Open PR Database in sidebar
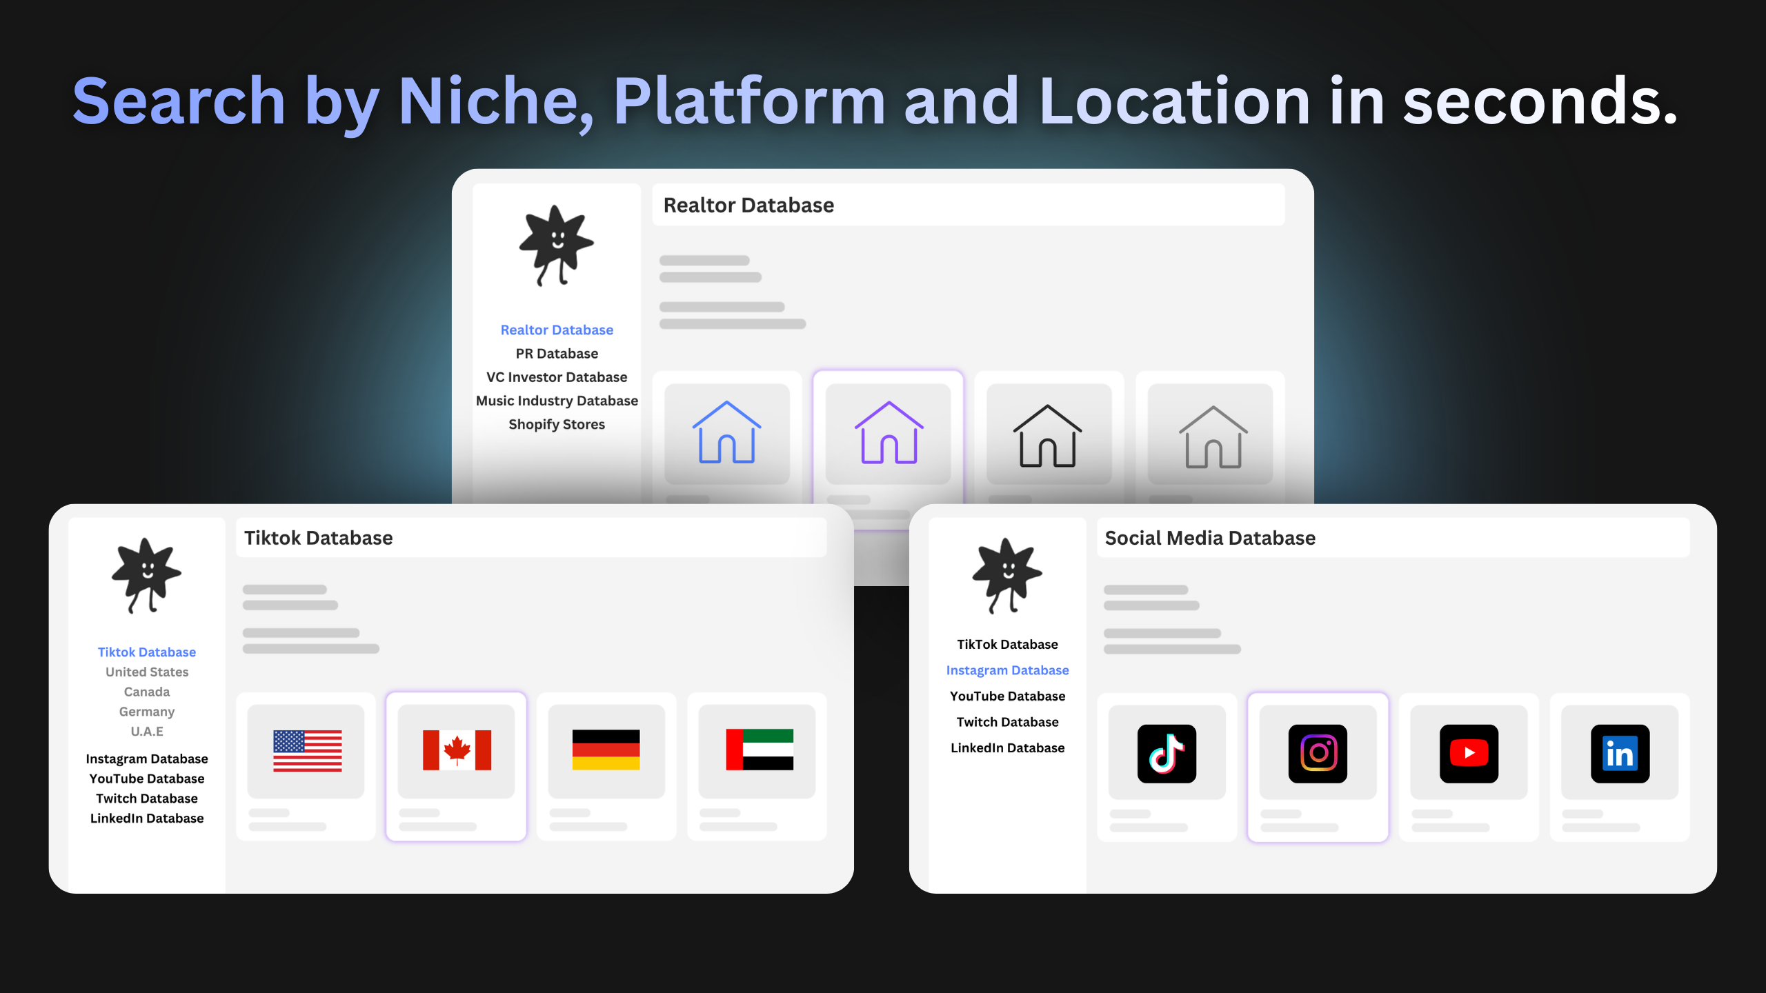1766x993 pixels. point(557,354)
